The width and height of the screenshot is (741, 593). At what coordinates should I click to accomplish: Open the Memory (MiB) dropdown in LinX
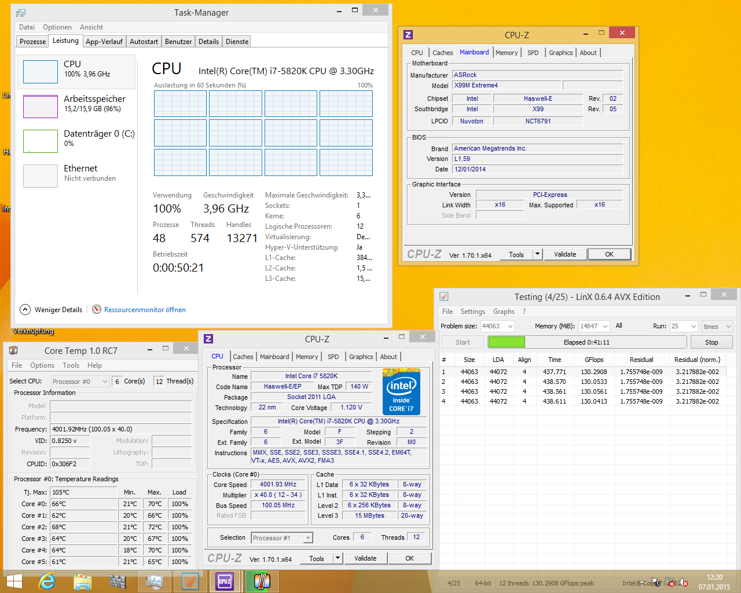(606, 327)
